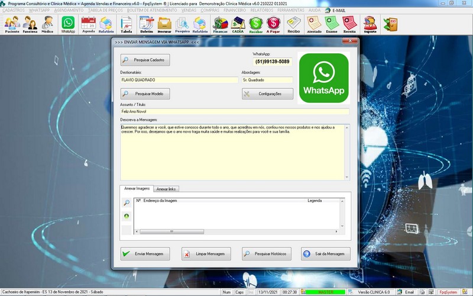Click the Receber toolbar icon
The height and width of the screenshot is (296, 473).
tap(255, 24)
